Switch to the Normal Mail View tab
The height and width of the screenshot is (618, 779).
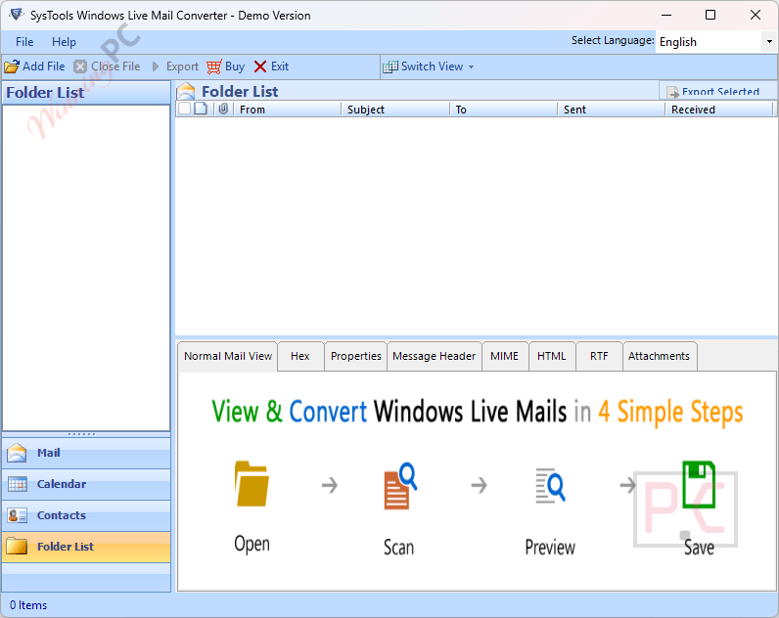[x=228, y=356]
